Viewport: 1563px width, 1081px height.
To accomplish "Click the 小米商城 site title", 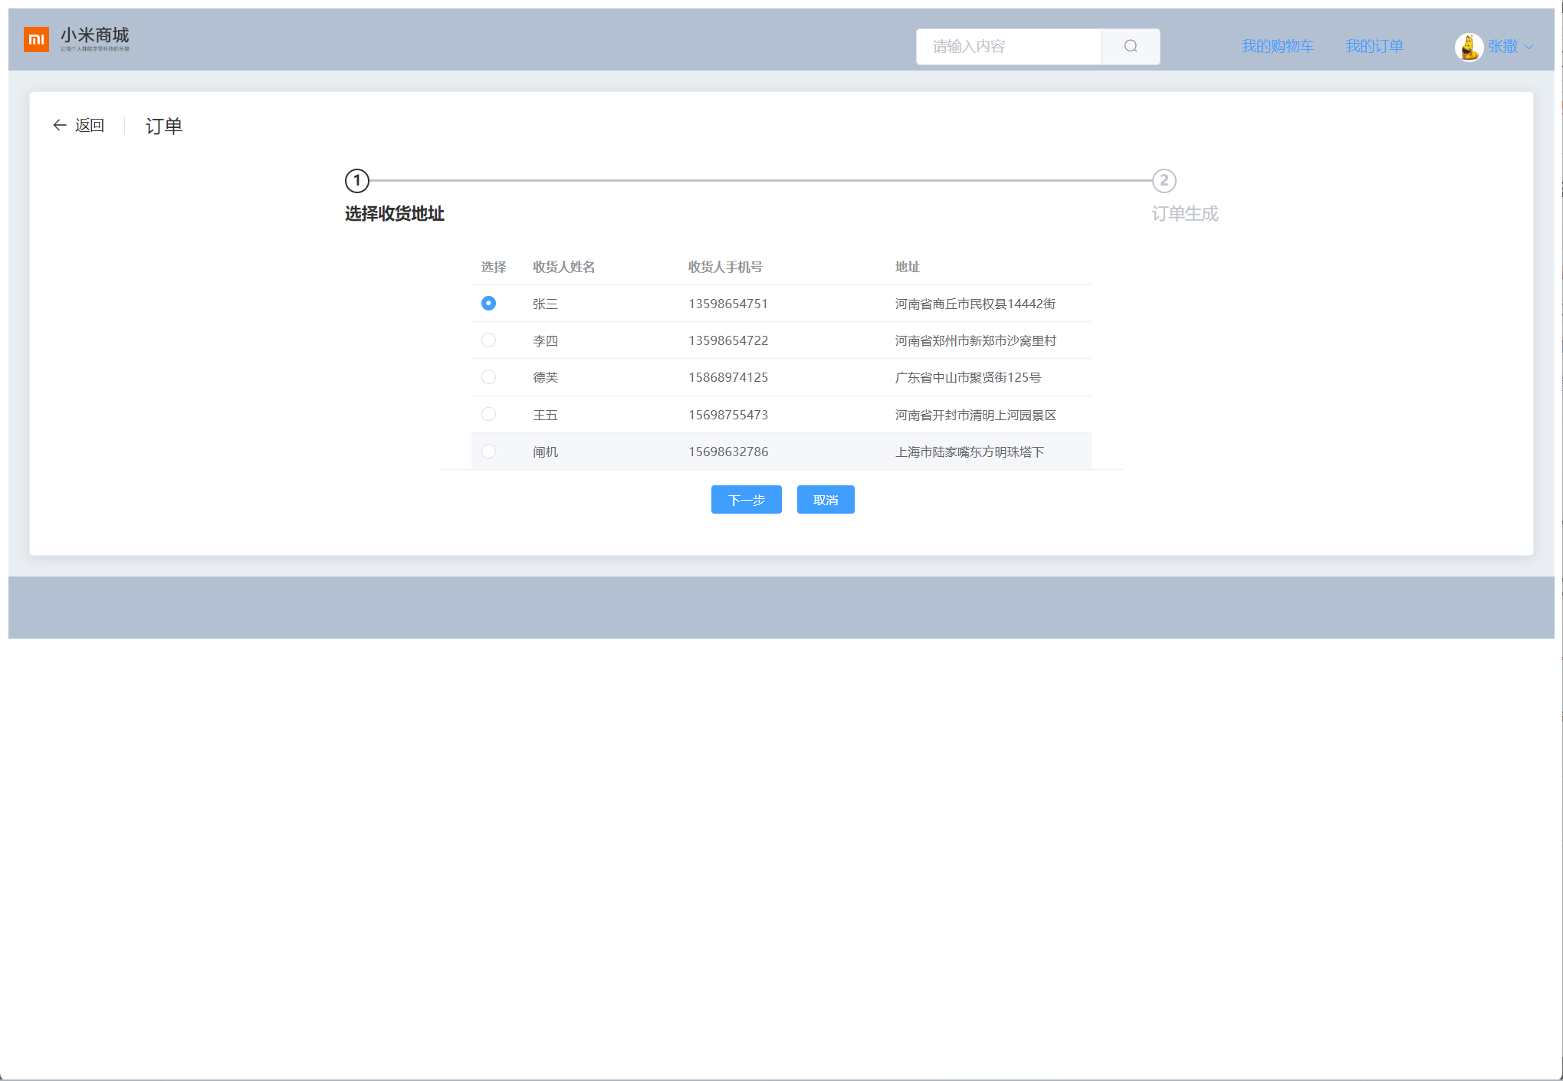I will [95, 35].
